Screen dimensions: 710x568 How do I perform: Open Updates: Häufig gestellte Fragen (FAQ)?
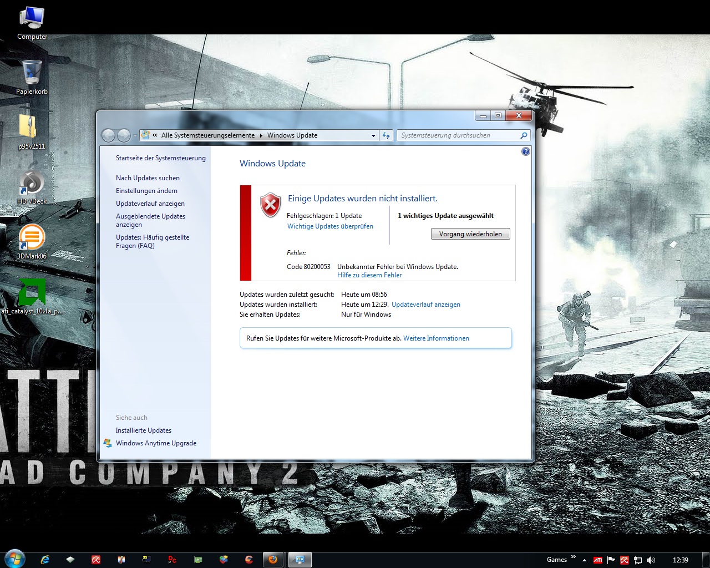pos(153,241)
